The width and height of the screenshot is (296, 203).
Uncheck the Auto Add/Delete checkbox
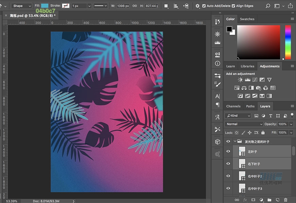203,6
